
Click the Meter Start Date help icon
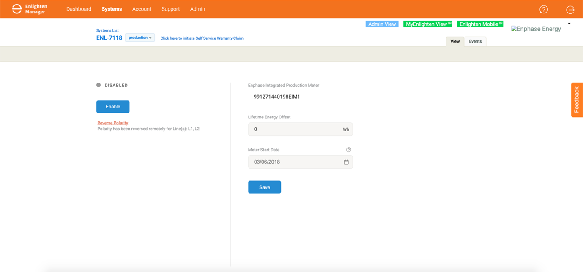349,150
